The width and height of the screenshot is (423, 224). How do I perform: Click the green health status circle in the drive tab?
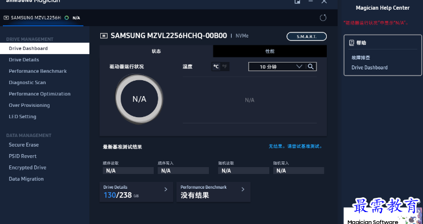tap(67, 18)
